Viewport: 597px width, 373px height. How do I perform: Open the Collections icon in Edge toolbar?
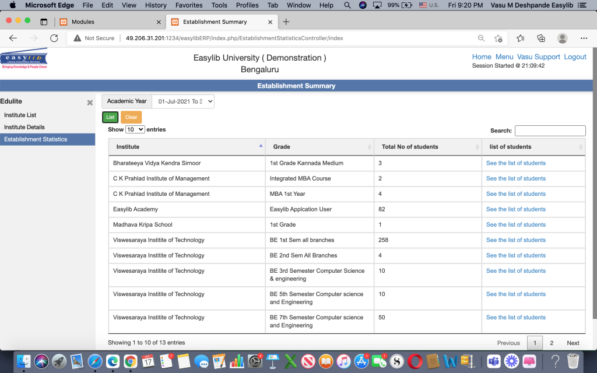click(541, 38)
